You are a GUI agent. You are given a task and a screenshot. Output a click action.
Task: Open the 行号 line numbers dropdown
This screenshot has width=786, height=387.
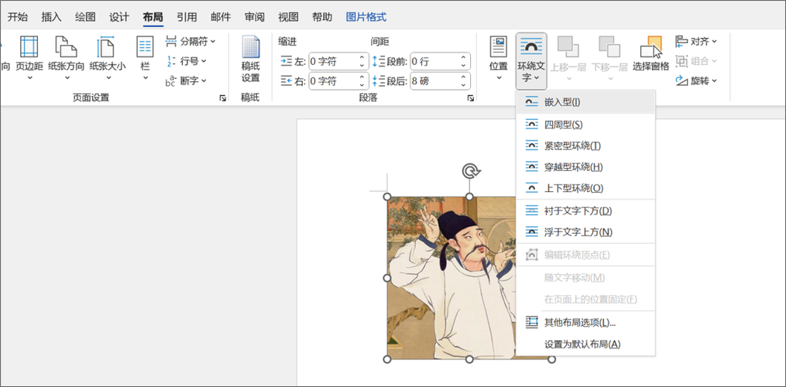tap(186, 61)
